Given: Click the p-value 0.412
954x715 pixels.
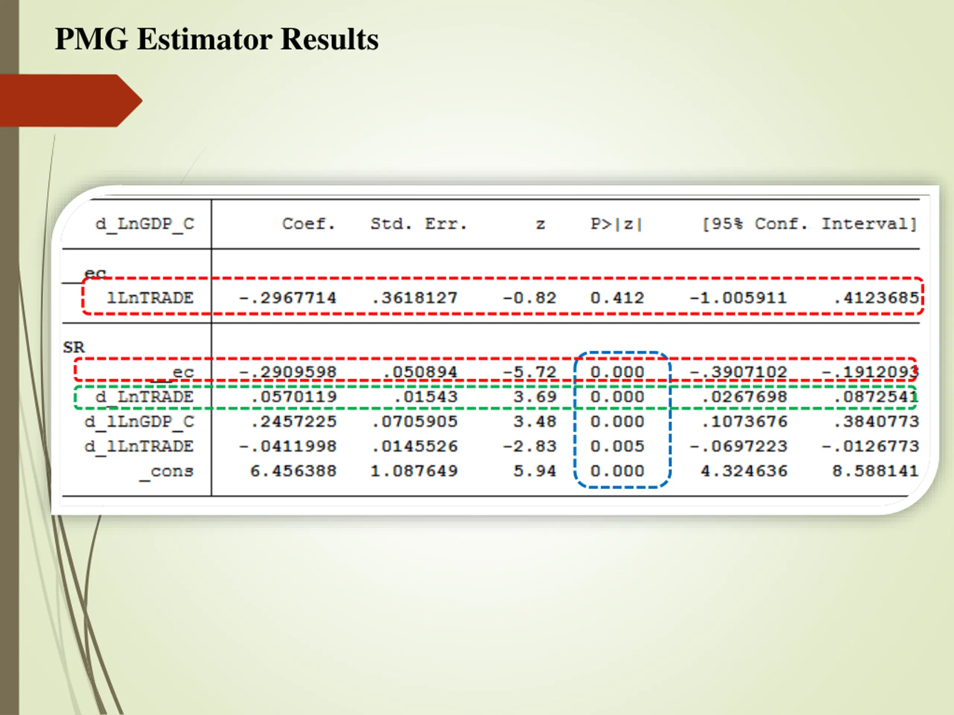Looking at the screenshot, I should pyautogui.click(x=617, y=298).
